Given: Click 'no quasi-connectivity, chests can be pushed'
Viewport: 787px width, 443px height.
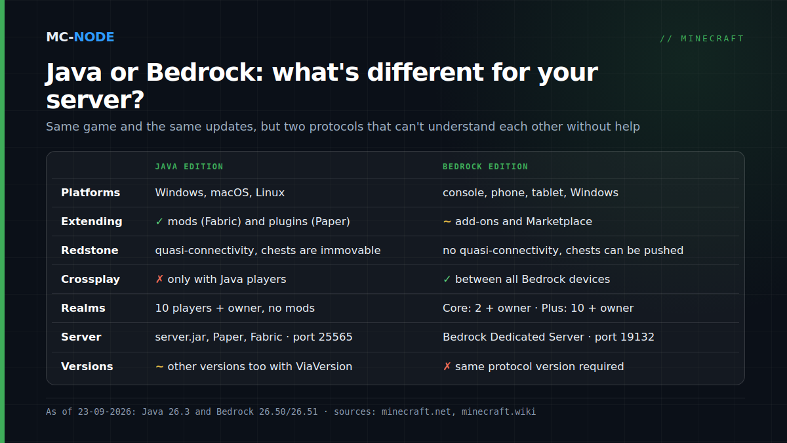Looking at the screenshot, I should [x=563, y=251].
